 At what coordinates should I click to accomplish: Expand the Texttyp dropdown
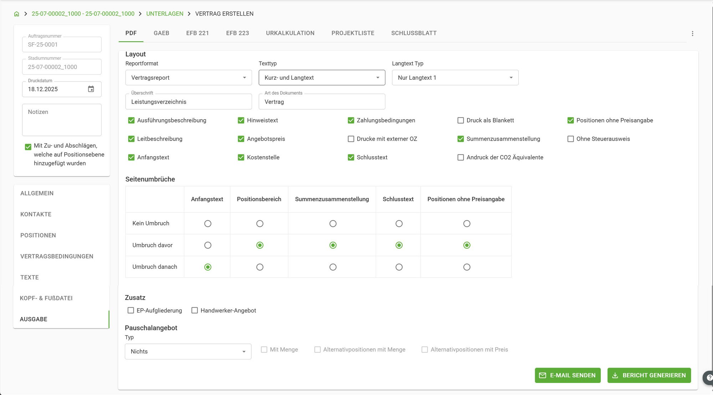tap(322, 78)
